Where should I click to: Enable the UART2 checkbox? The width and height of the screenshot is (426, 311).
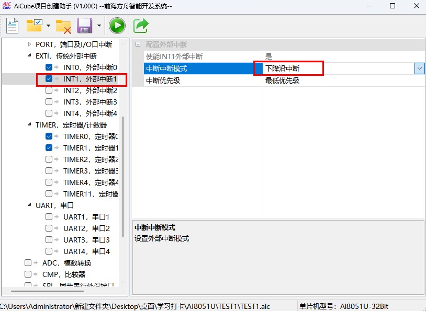pos(49,228)
